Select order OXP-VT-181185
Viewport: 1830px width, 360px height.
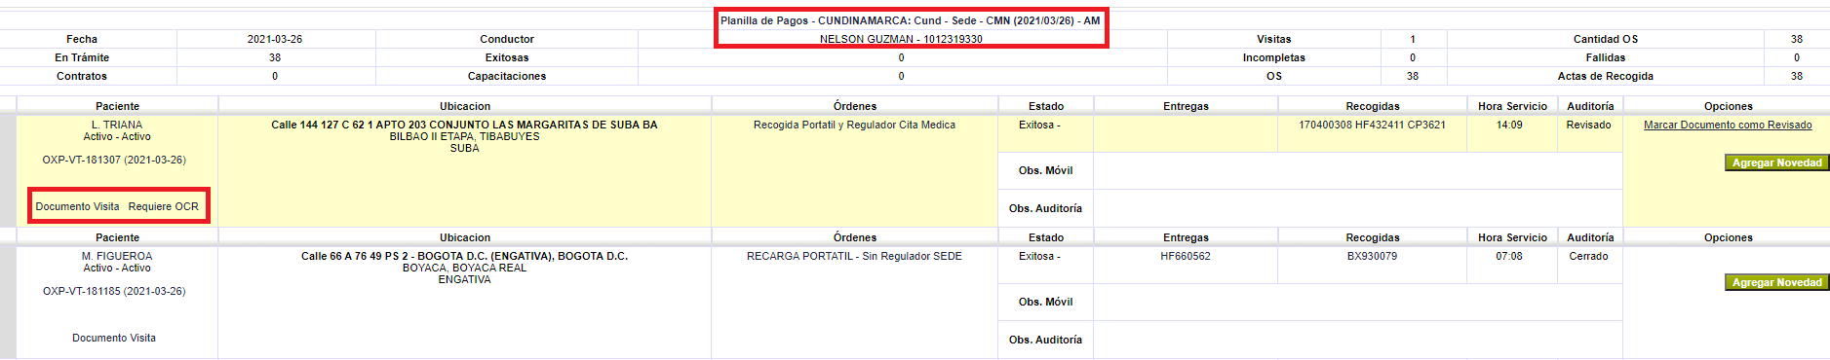point(114,291)
